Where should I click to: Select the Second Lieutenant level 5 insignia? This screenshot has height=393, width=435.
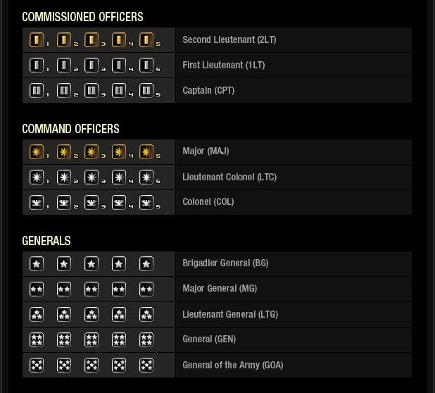146,40
